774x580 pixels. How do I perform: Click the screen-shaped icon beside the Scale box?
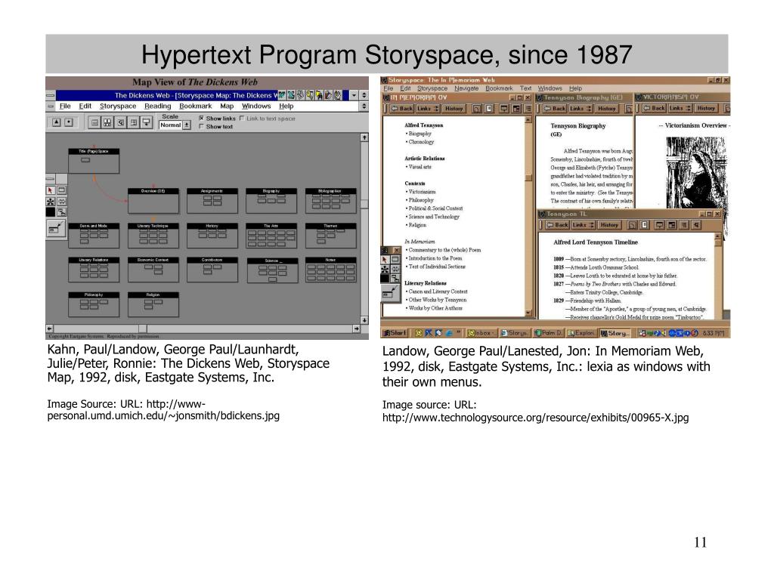pyautogui.click(x=146, y=122)
